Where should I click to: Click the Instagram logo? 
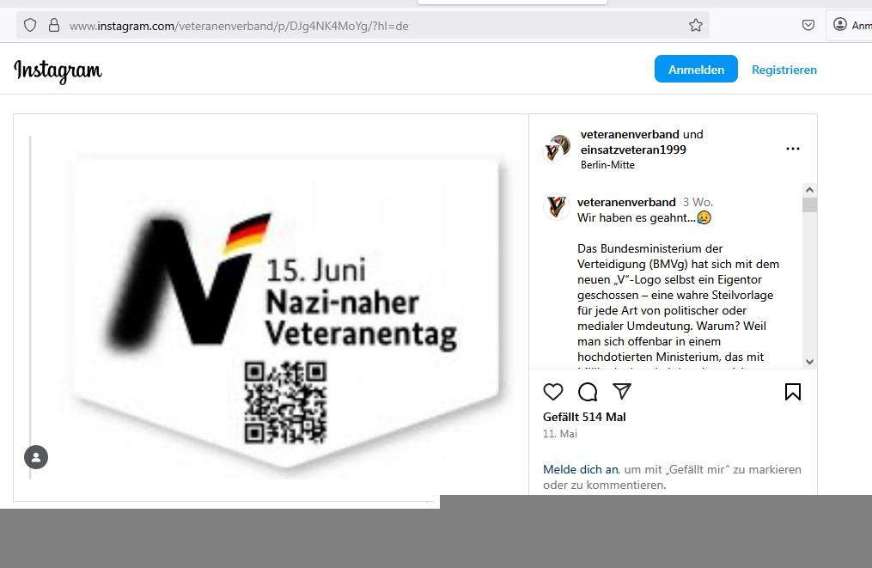(x=58, y=70)
